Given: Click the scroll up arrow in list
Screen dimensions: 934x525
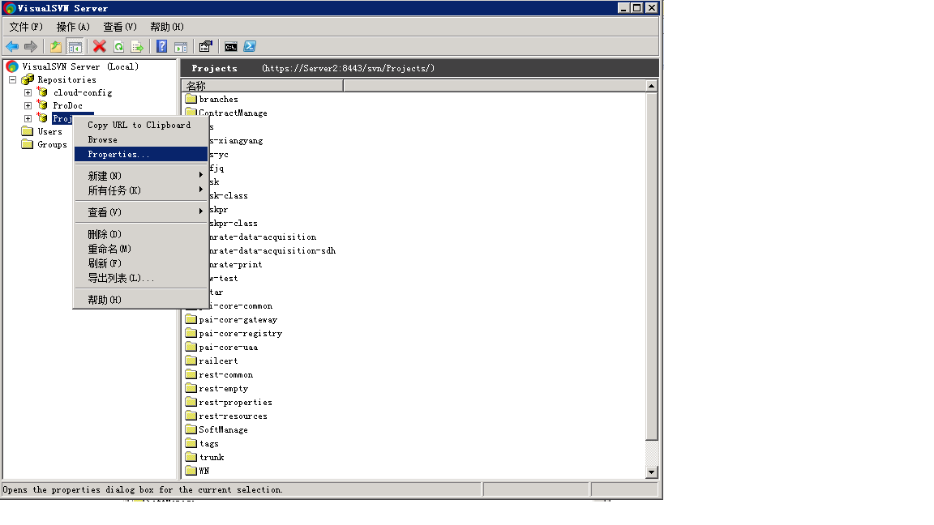Looking at the screenshot, I should [652, 86].
